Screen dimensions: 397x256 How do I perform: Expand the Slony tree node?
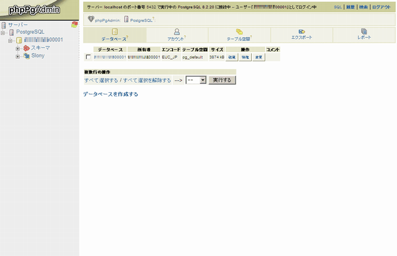[x=18, y=56]
